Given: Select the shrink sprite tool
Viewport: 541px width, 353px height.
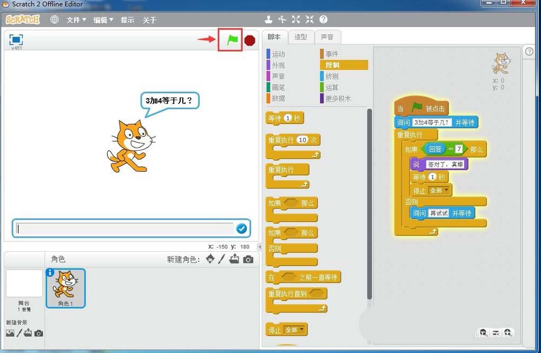Looking at the screenshot, I should (309, 19).
